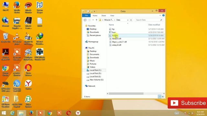
Task: Open the VLC media player desktop icon
Action: coord(17,39)
